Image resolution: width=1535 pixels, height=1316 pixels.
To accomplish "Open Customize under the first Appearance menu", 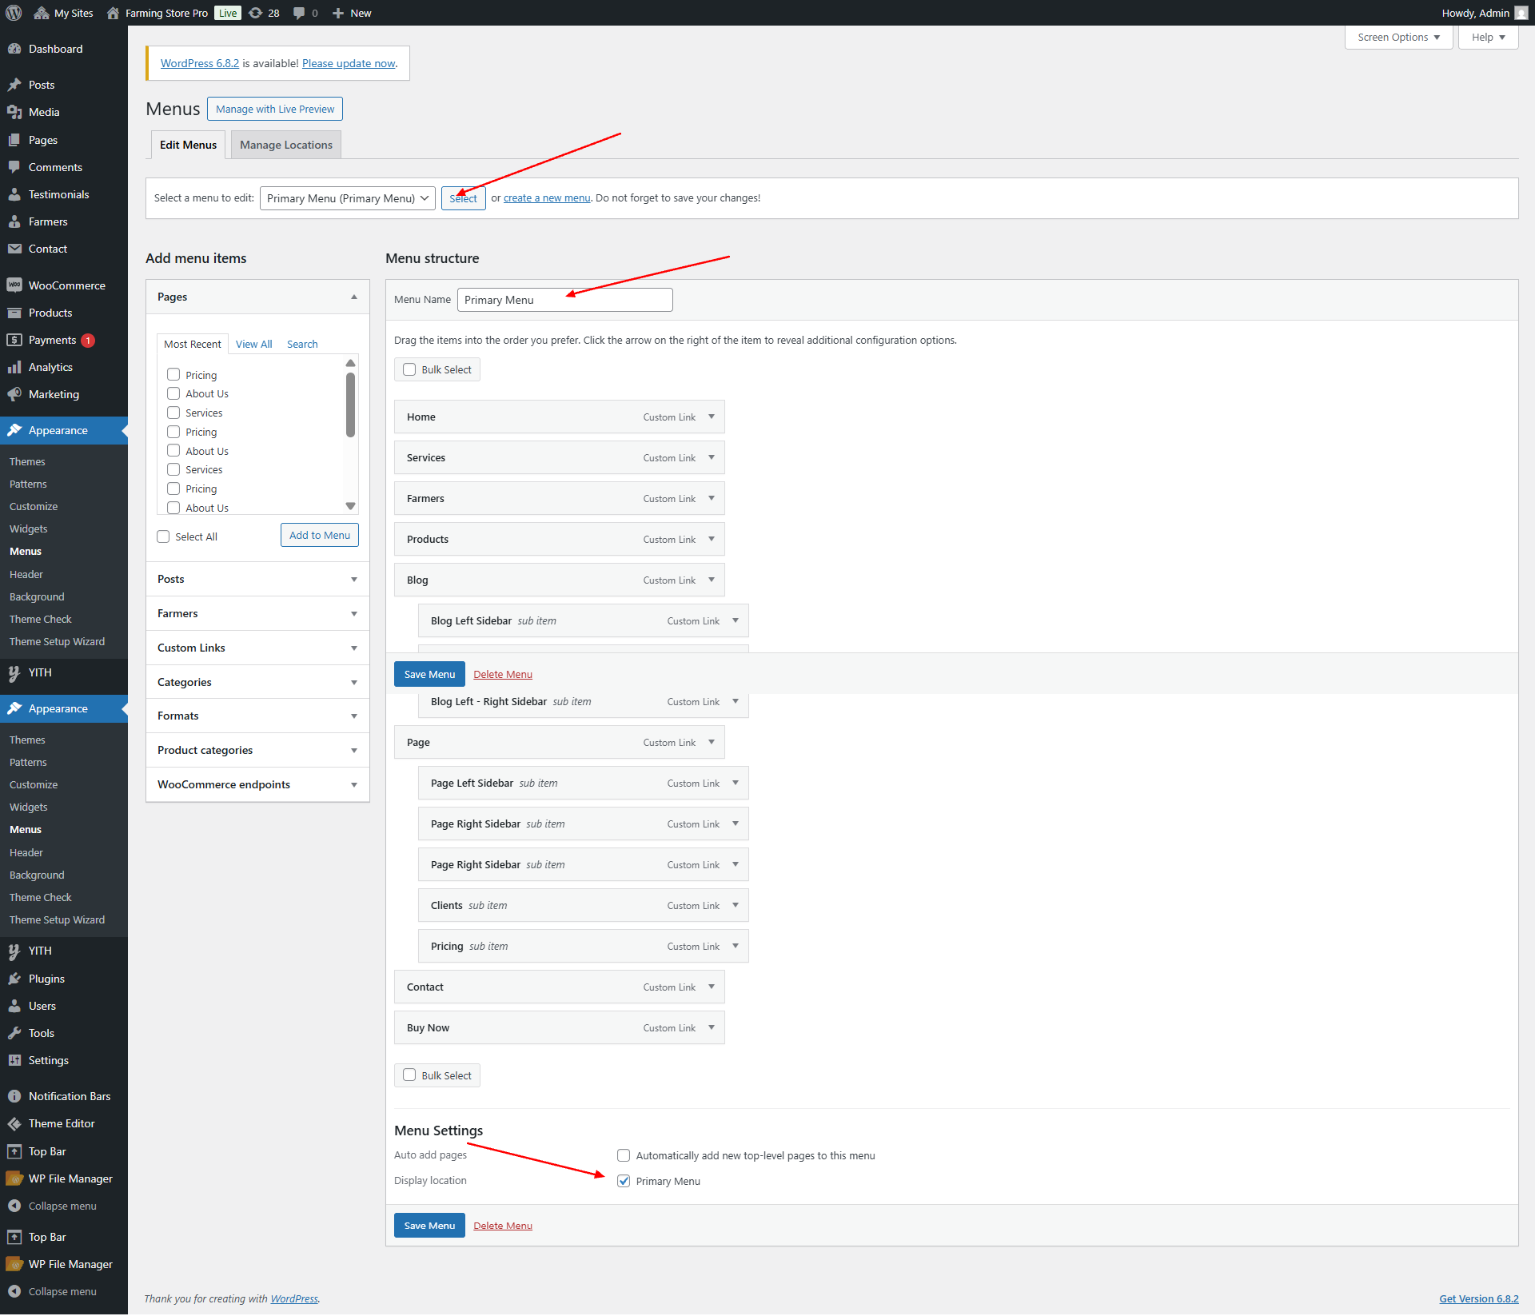I will pos(34,506).
